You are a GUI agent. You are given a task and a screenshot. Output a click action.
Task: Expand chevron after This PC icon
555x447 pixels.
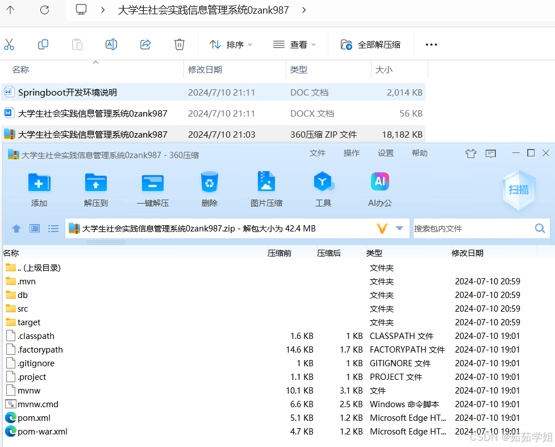[x=103, y=10]
